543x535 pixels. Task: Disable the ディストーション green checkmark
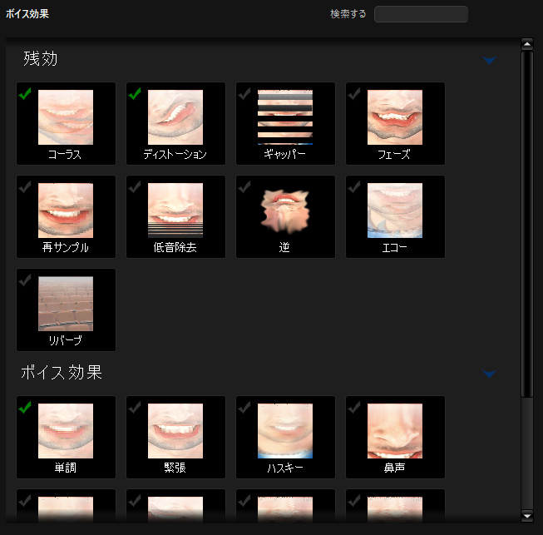point(135,93)
